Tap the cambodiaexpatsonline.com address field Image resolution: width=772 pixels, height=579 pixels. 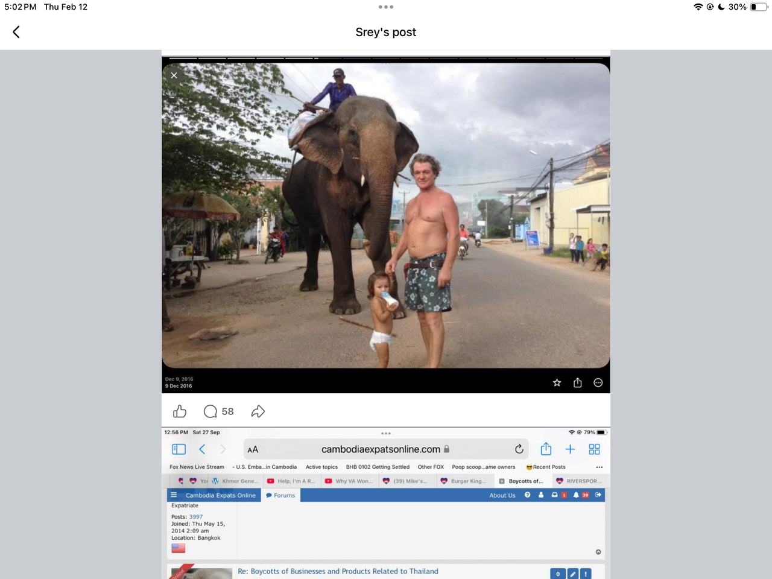(x=386, y=449)
